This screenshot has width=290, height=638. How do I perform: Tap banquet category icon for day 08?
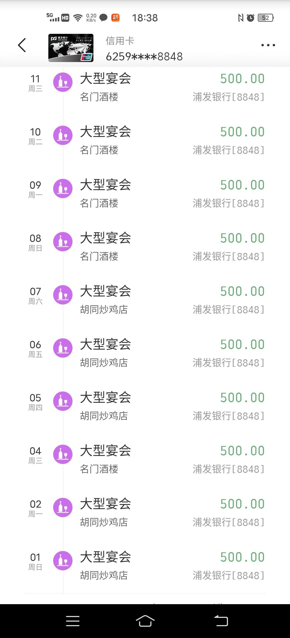(x=63, y=242)
